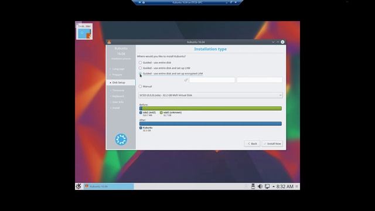The width and height of the screenshot is (375, 211).
Task: Open the volume control tray icon
Action: [x=260, y=186]
